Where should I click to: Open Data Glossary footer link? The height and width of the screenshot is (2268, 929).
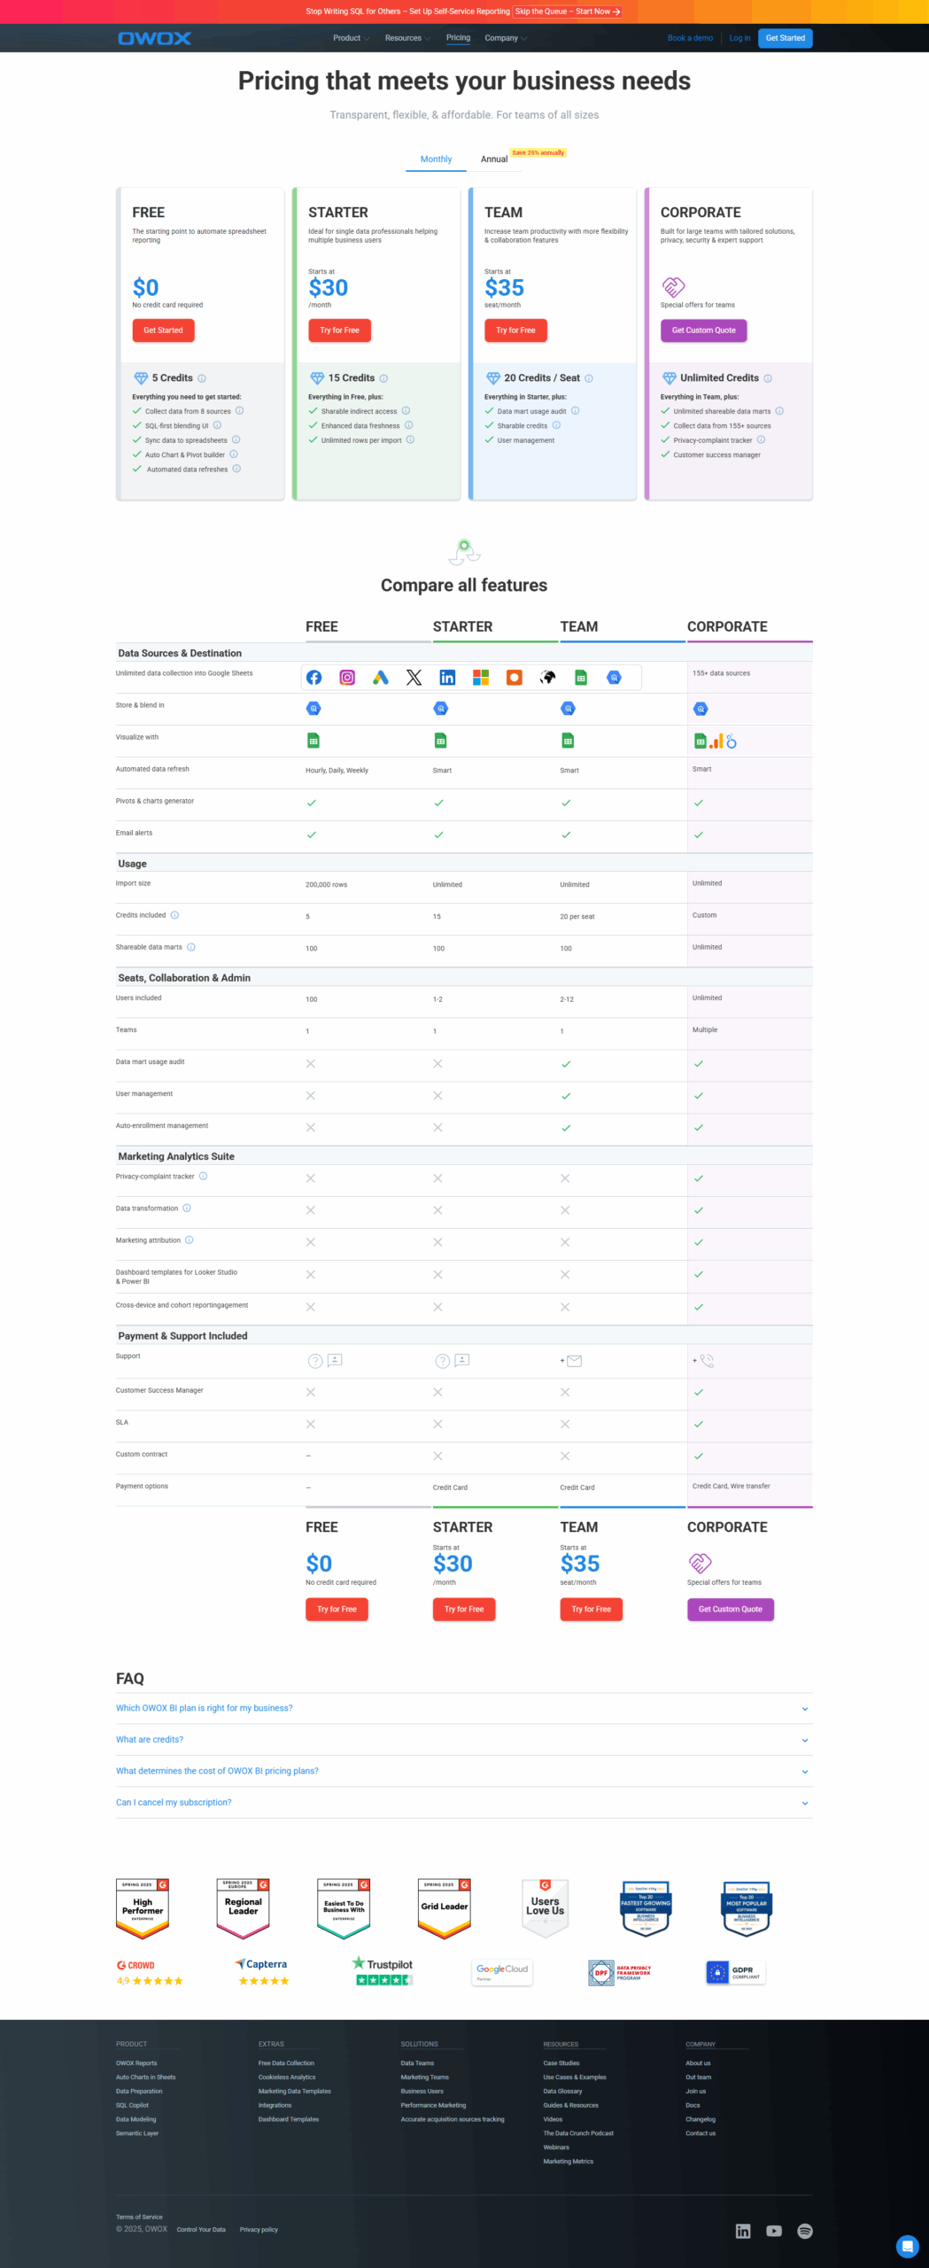[562, 2091]
